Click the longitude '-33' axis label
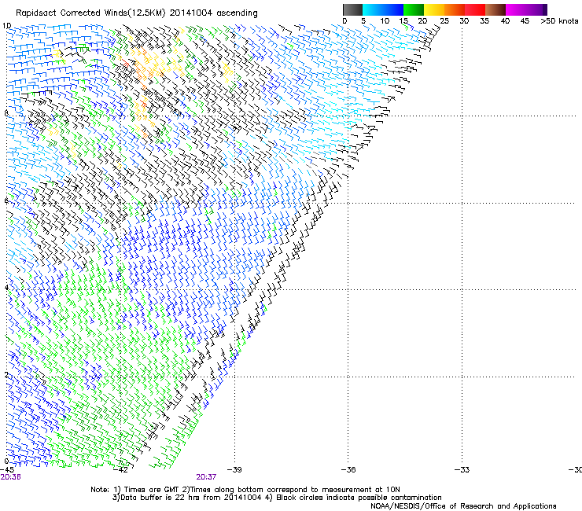This screenshot has height=511, width=582. 462,469
